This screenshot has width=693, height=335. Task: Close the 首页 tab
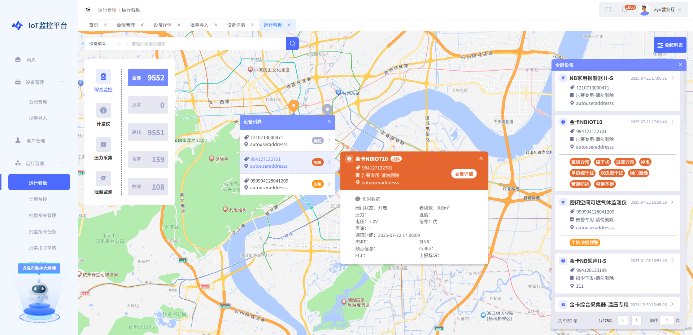tap(105, 25)
